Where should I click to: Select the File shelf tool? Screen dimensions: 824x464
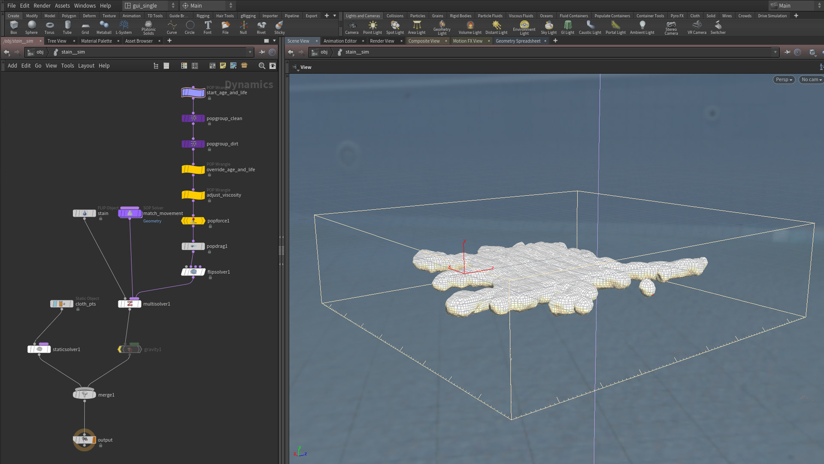(225, 27)
